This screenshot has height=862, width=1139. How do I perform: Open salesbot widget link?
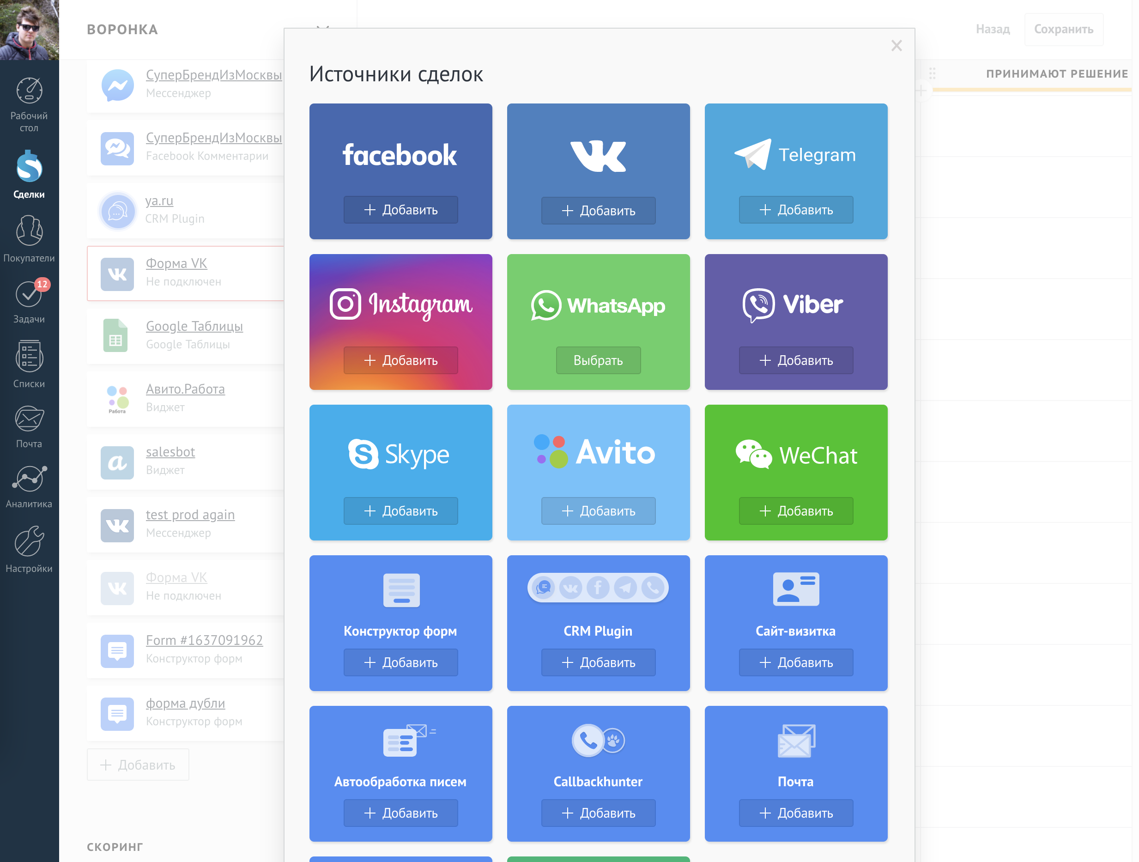pos(170,452)
